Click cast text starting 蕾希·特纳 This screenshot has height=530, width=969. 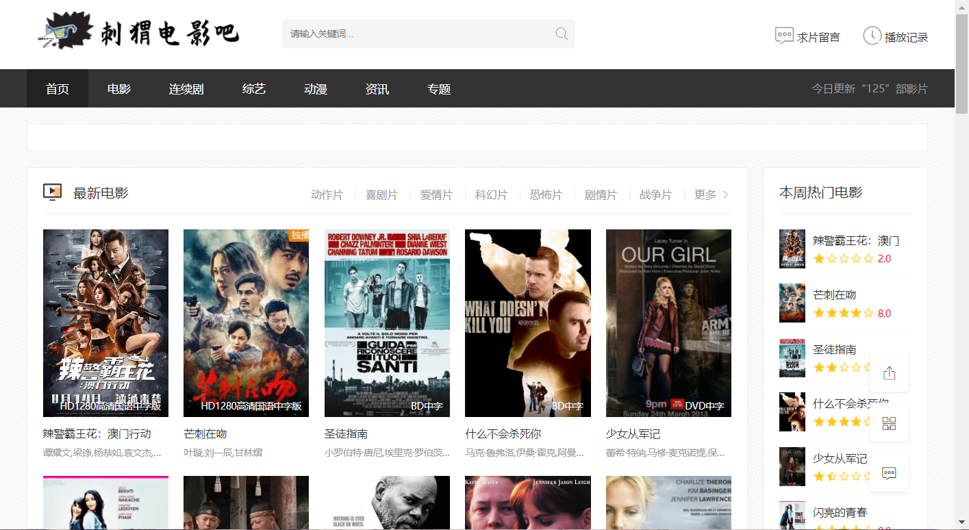(x=665, y=453)
